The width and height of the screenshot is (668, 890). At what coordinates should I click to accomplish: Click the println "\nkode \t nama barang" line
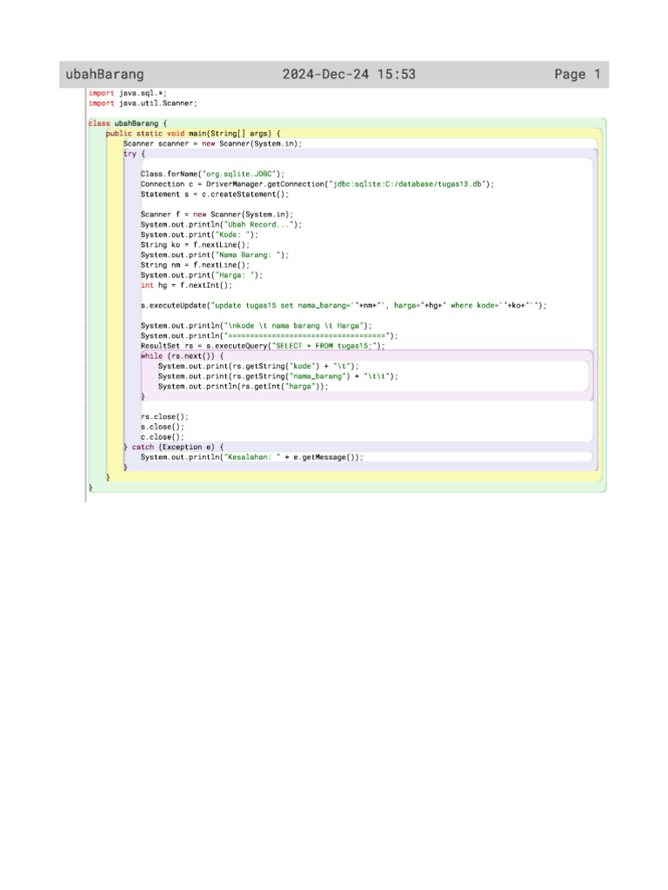click(x=257, y=326)
